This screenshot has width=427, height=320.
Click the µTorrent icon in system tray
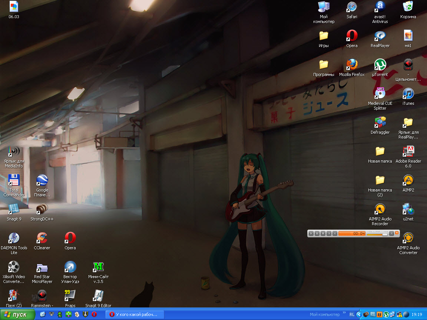(x=386, y=314)
